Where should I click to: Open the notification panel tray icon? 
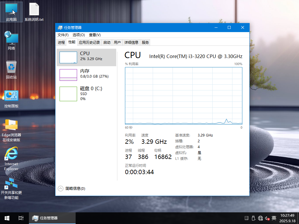(246, 218)
